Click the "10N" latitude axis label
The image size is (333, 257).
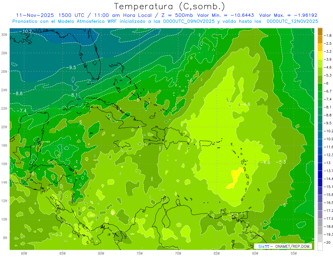point(4,219)
